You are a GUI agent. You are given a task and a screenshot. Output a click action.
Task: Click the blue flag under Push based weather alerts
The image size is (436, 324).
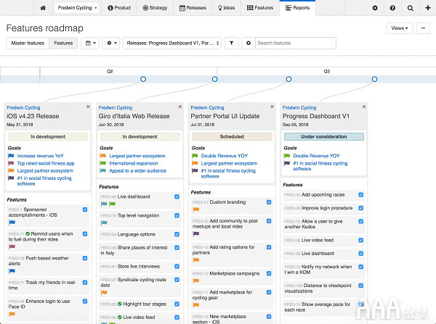tap(12, 271)
